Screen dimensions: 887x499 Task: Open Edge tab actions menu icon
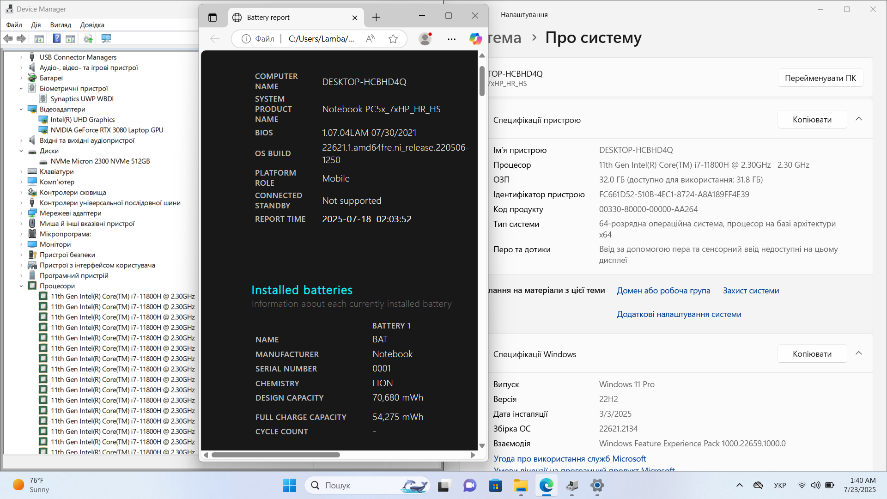pyautogui.click(x=213, y=18)
